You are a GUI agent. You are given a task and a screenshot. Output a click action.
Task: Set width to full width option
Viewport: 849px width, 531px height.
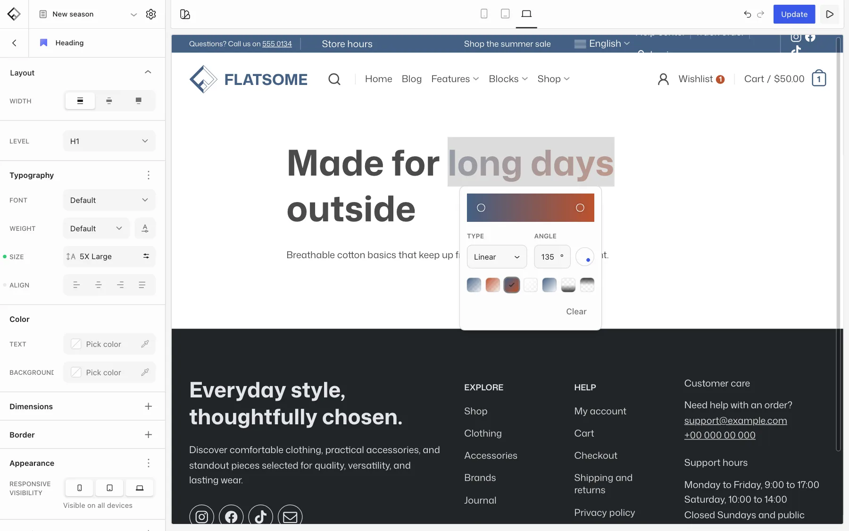click(80, 101)
